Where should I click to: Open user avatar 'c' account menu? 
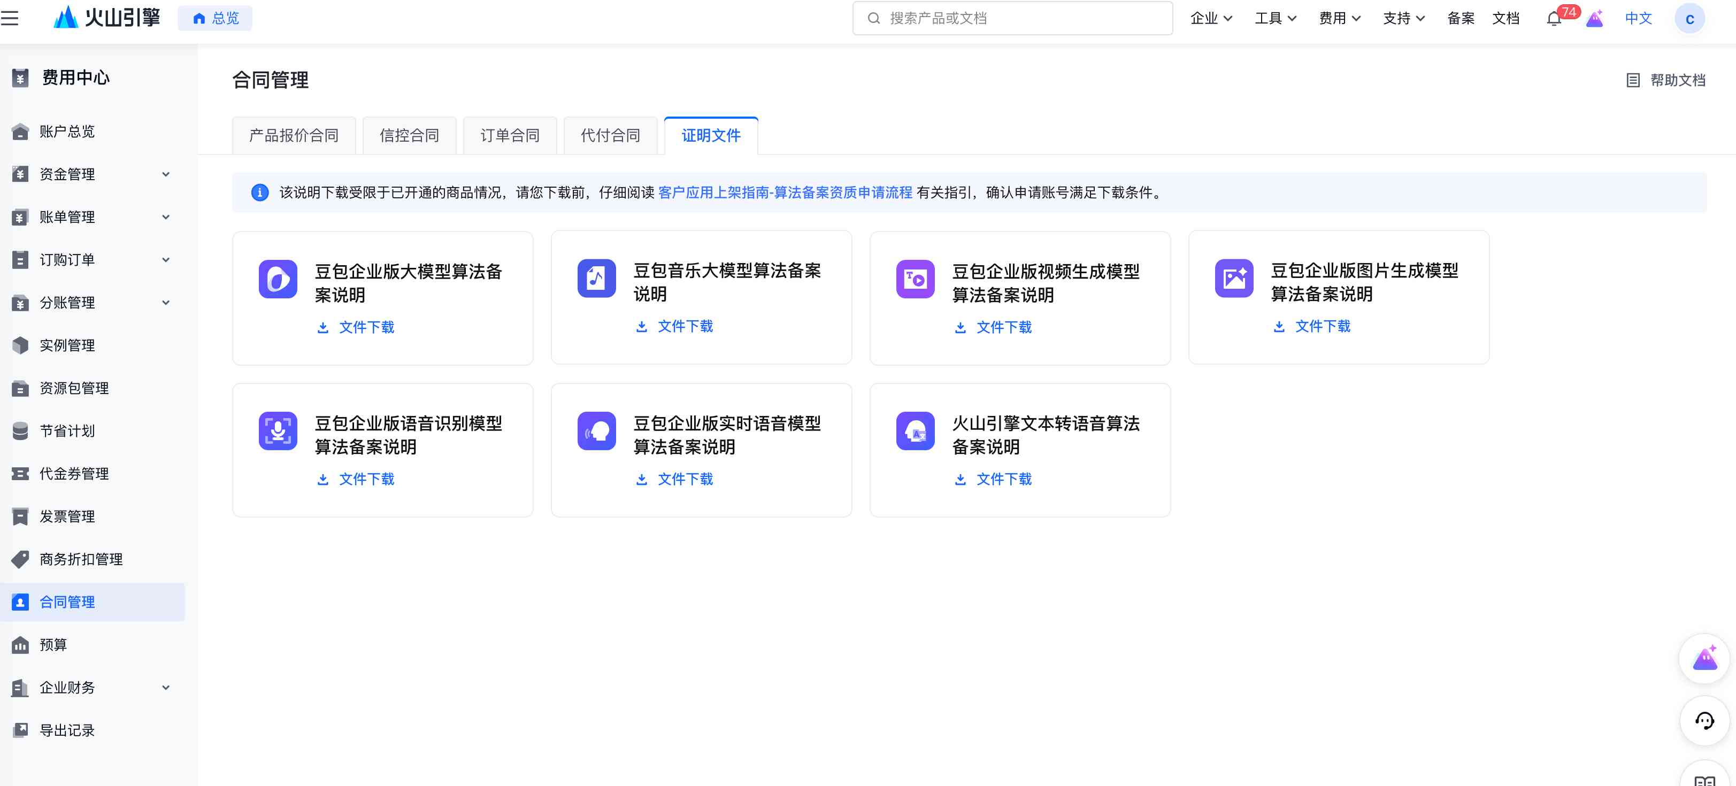1689,18
